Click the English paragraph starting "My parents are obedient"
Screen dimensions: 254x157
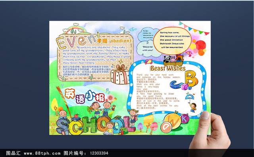point(96,55)
